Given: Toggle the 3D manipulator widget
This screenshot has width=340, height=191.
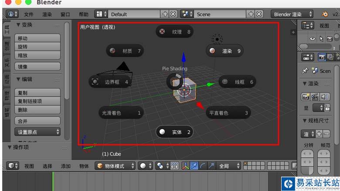Looking at the screenshot, I should [x=185, y=166].
